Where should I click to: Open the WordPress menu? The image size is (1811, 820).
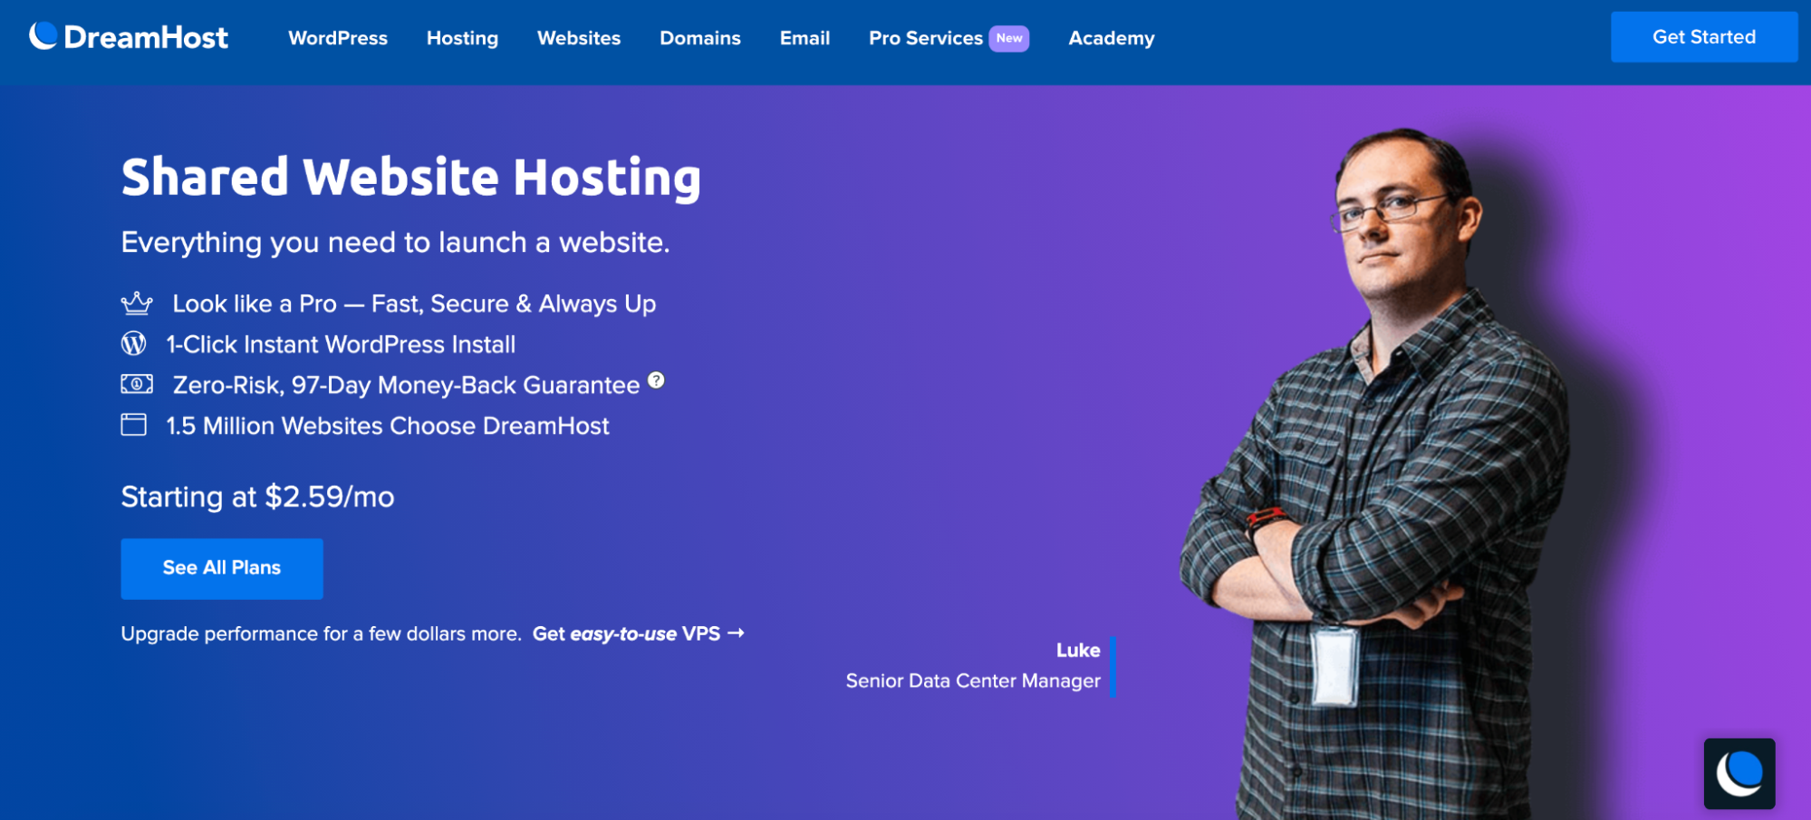pos(338,38)
